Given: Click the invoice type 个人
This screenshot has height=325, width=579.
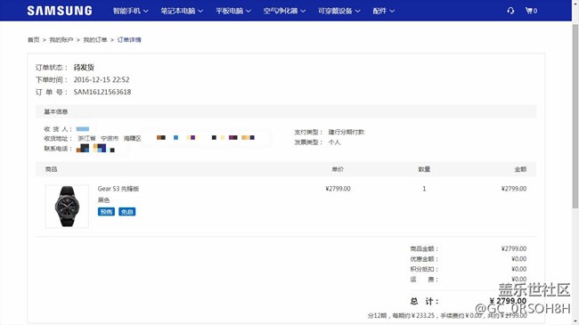Looking at the screenshot, I should pyautogui.click(x=334, y=142).
